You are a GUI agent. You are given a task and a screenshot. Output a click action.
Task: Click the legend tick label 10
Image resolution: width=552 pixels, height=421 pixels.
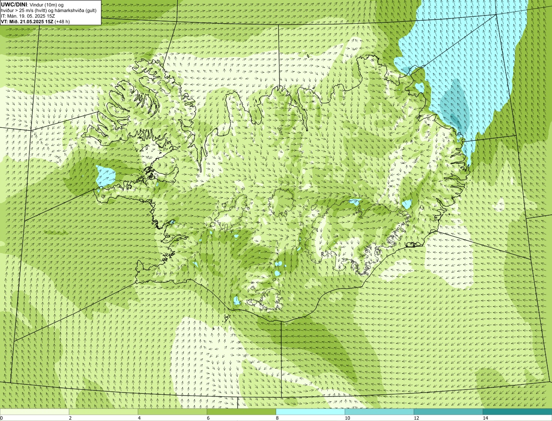coord(347,418)
